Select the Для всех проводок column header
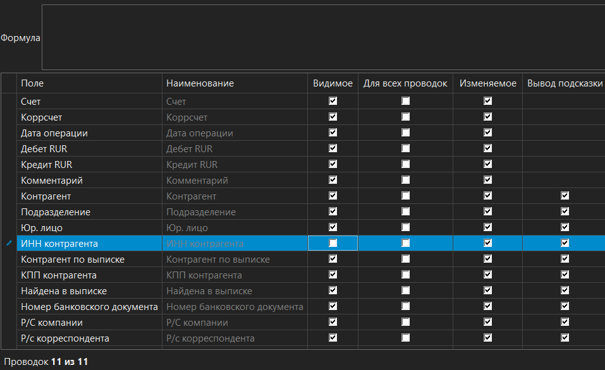605x370 pixels. (405, 83)
